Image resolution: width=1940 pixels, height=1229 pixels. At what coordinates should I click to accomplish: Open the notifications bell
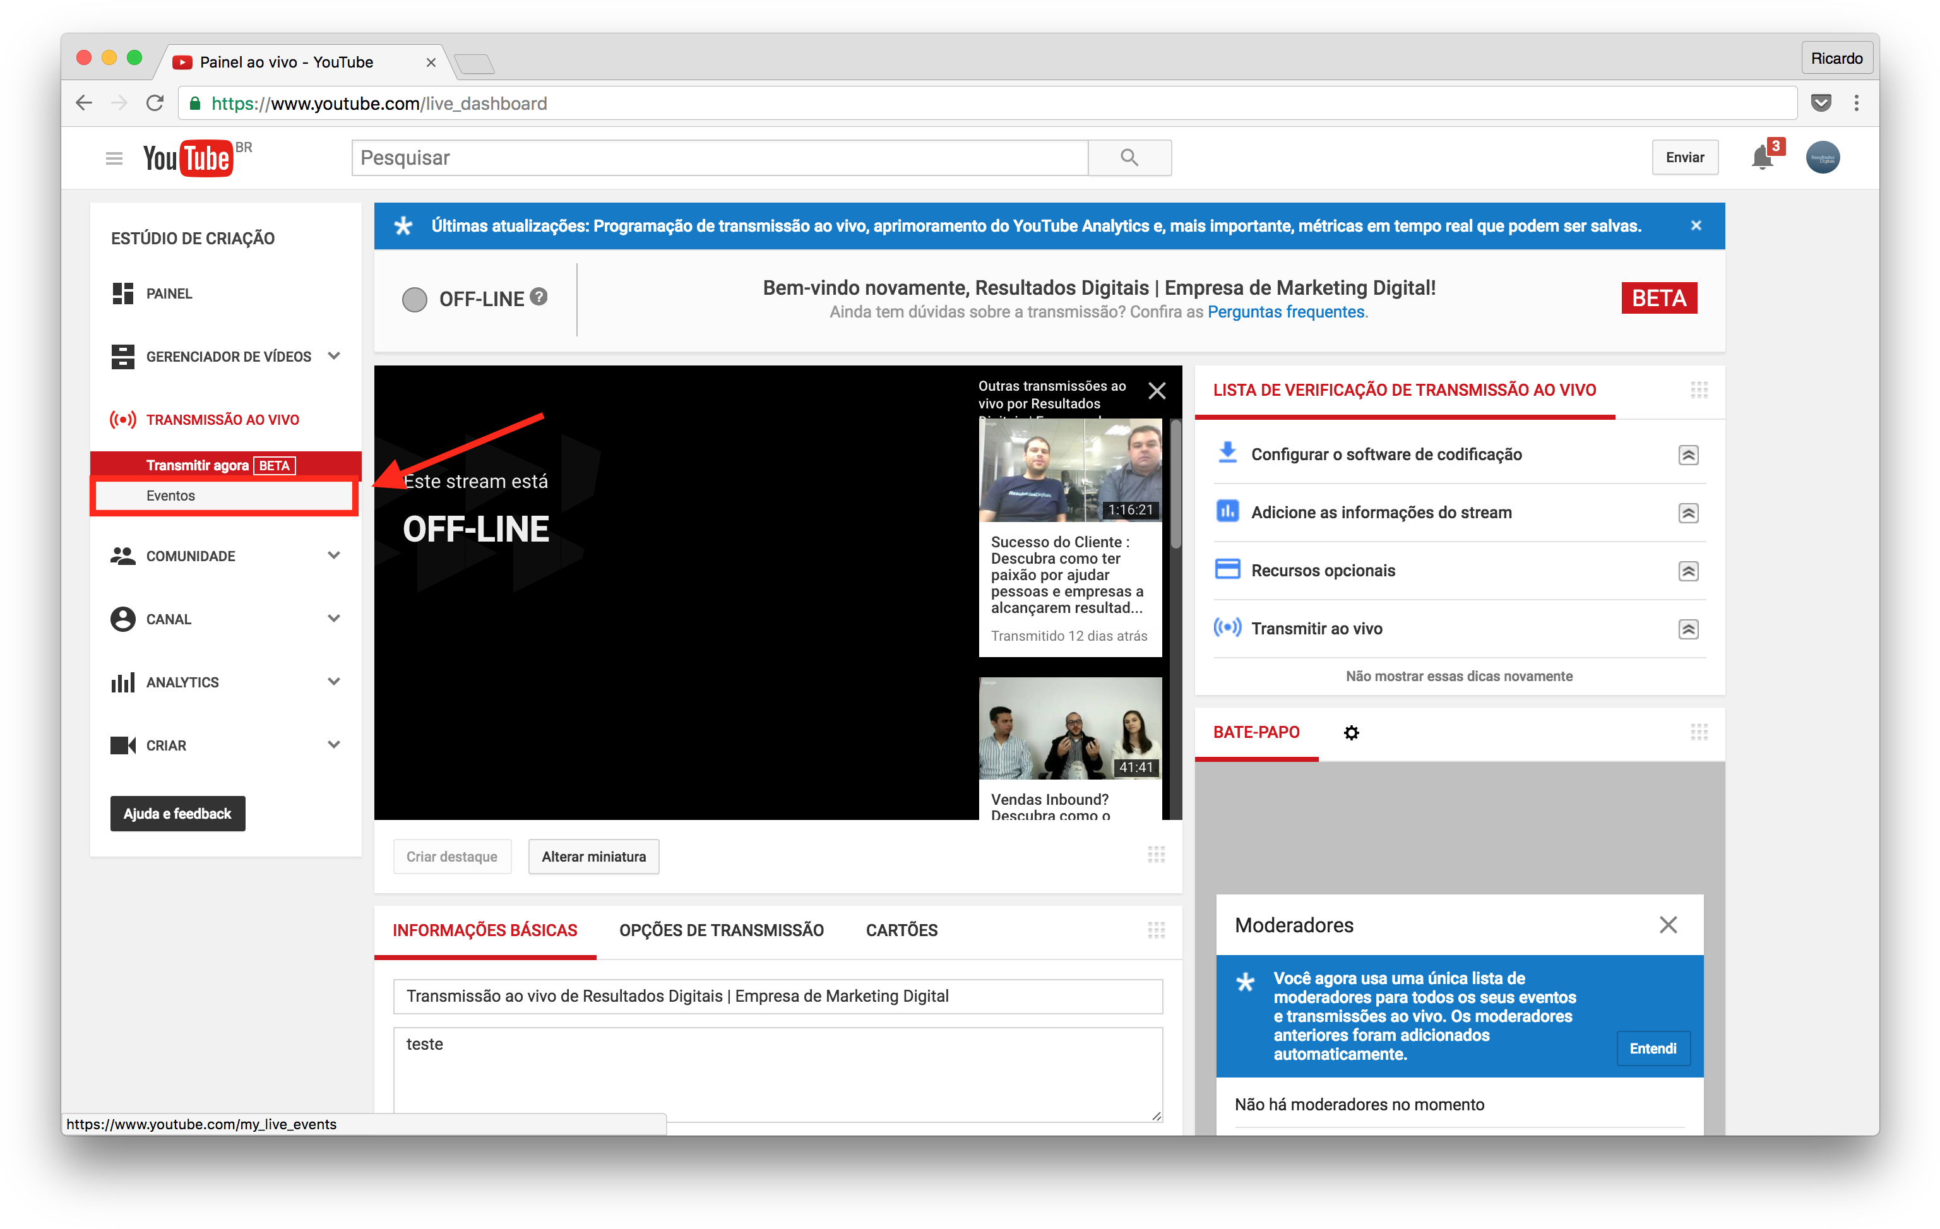[1762, 157]
